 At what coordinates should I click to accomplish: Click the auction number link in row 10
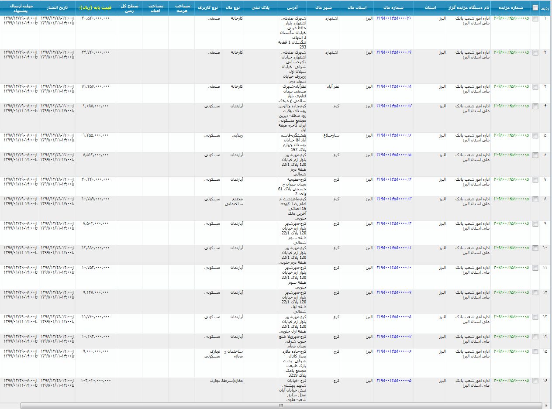coord(511,248)
